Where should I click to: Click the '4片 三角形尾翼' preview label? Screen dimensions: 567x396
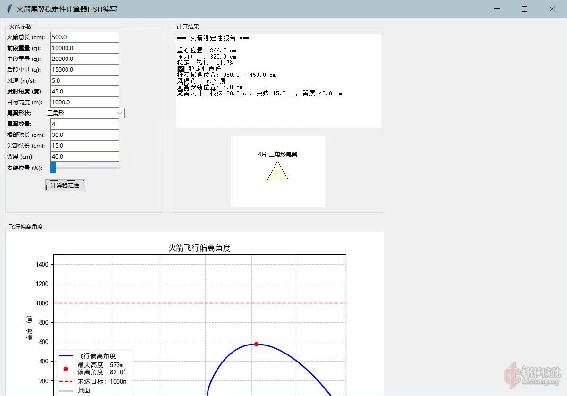[278, 154]
